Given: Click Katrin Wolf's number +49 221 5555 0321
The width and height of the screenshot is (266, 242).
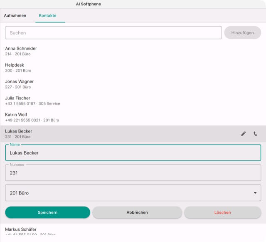Looking at the screenshot, I should 22,120.
